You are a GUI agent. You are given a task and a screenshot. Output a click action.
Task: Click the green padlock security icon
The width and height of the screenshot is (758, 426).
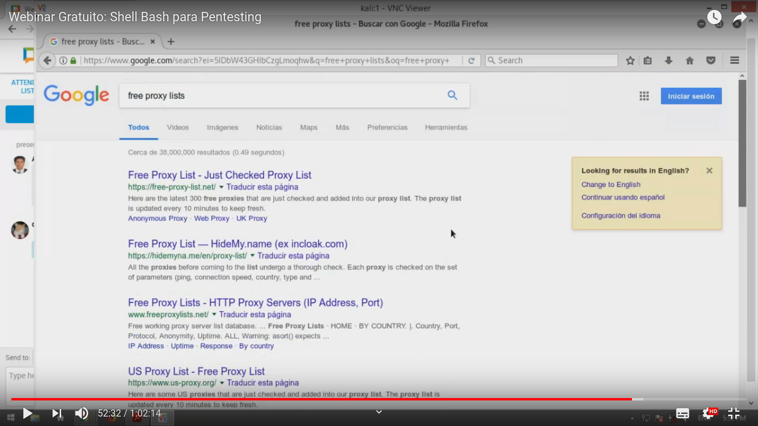[x=73, y=61]
